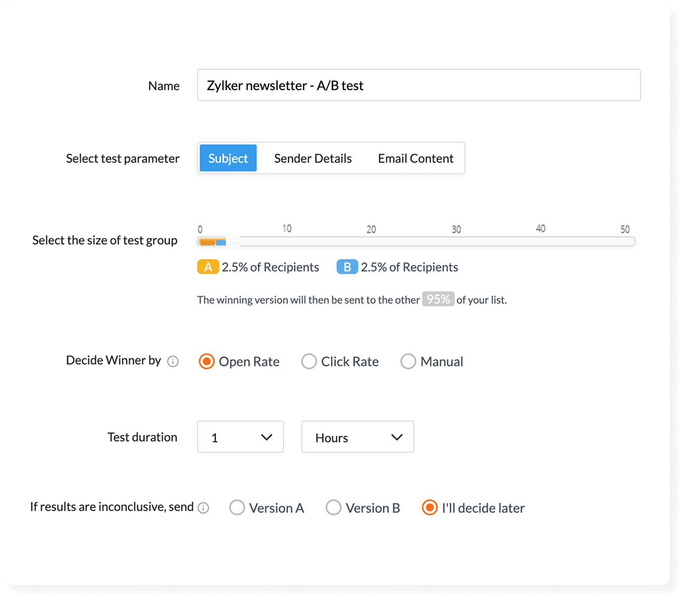
Task: Focus the Name input field
Action: [419, 85]
